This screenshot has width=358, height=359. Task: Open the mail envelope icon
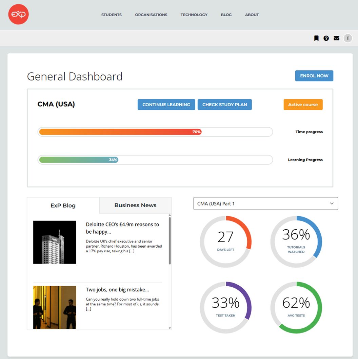coord(336,38)
